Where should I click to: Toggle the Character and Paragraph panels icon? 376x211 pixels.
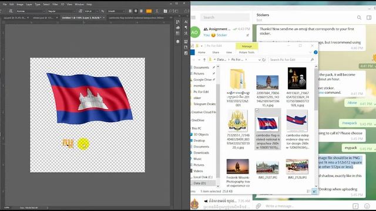coord(165,11)
